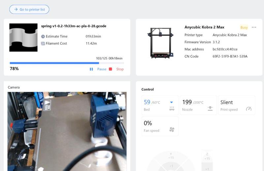264x171 pixels.
Task: Click the Z +15 move button
Action: [x=207, y=156]
